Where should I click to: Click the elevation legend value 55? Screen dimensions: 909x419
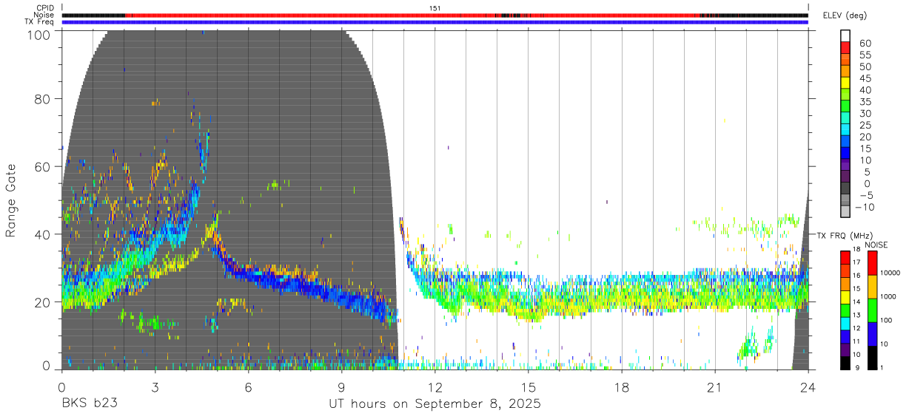864,55
